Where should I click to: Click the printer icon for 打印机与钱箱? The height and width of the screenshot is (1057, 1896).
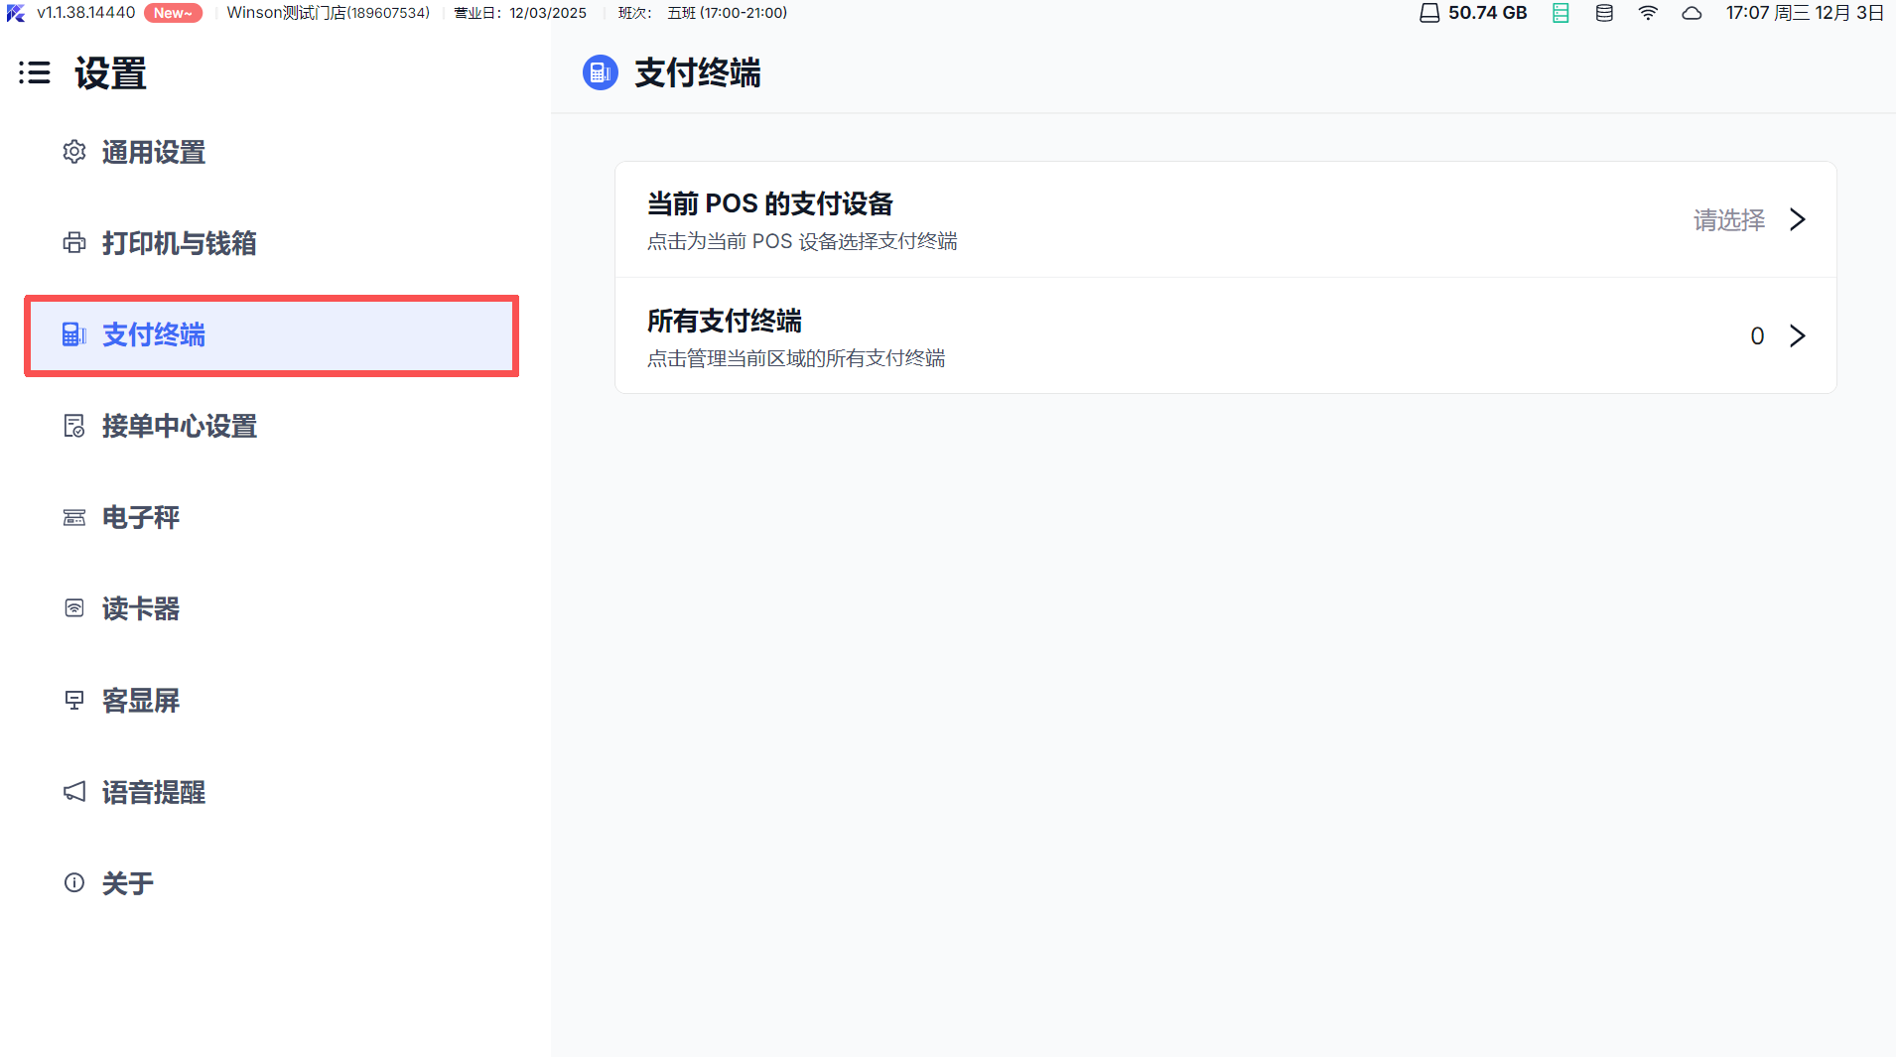pos(74,243)
